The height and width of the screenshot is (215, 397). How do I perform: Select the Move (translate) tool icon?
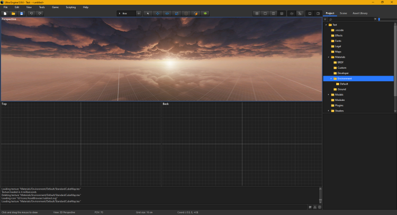pos(158,13)
